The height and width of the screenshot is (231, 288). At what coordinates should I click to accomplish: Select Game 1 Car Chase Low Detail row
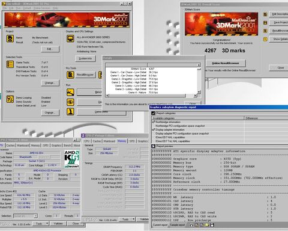[x=134, y=72]
